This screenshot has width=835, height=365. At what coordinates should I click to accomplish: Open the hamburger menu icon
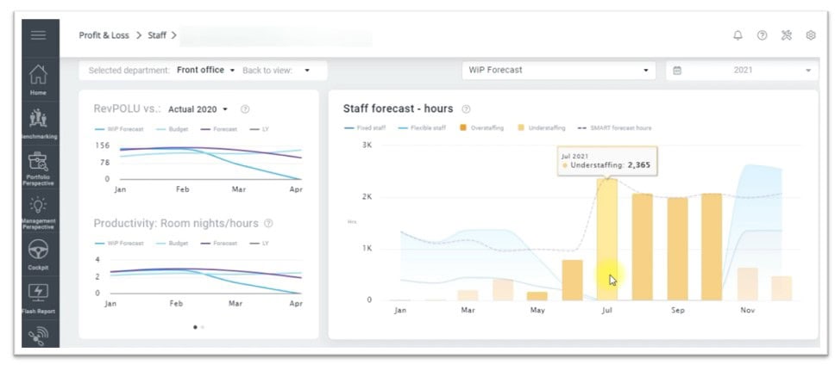pos(38,35)
